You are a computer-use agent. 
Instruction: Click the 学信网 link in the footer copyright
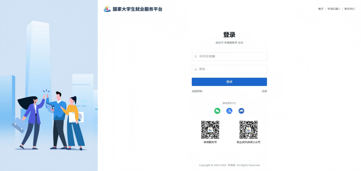point(231,165)
